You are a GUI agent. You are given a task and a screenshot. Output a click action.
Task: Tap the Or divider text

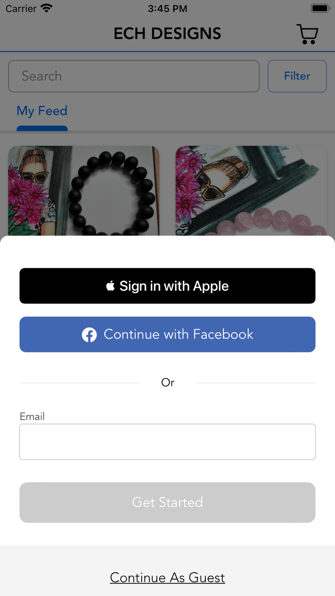click(x=167, y=382)
